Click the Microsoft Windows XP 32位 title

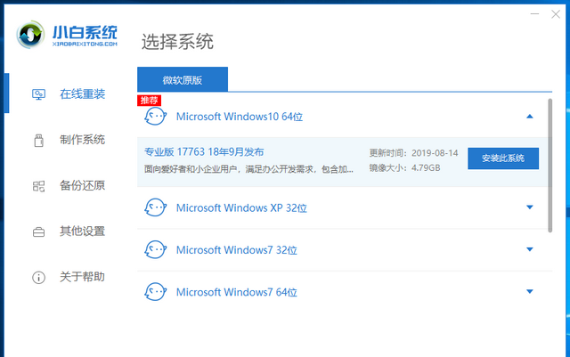(241, 208)
